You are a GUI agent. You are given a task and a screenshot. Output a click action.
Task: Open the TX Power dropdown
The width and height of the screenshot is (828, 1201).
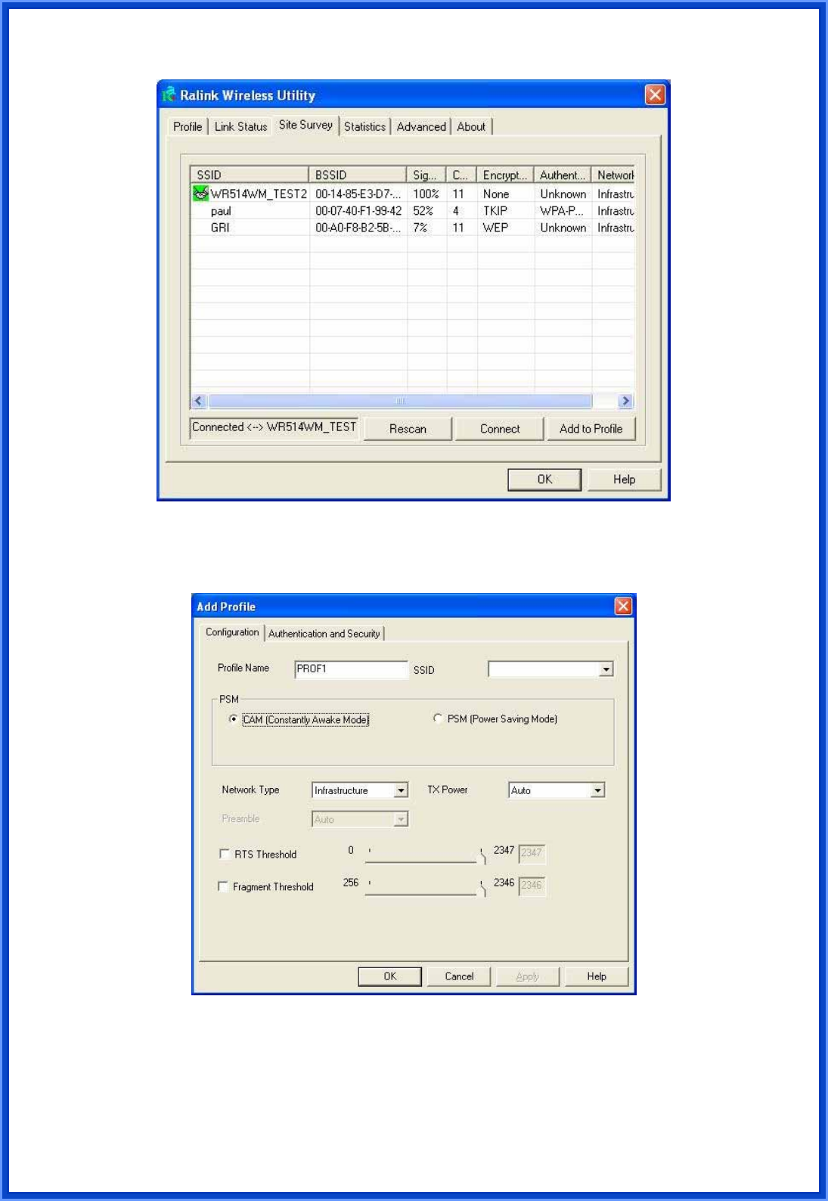[x=597, y=790]
